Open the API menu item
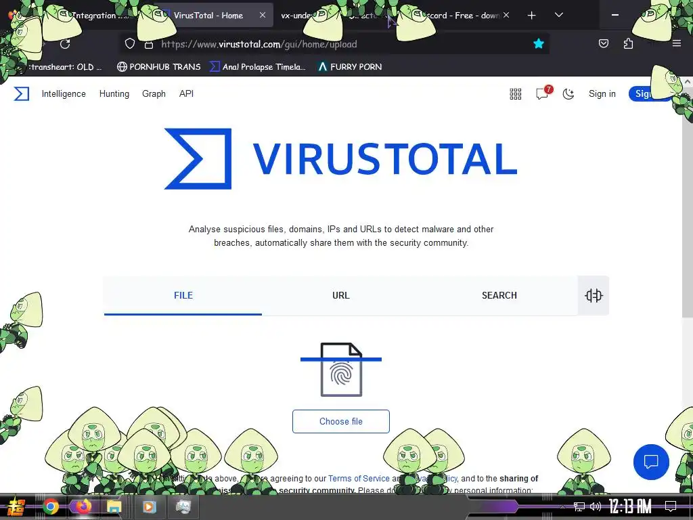The image size is (693, 520). pyautogui.click(x=186, y=93)
